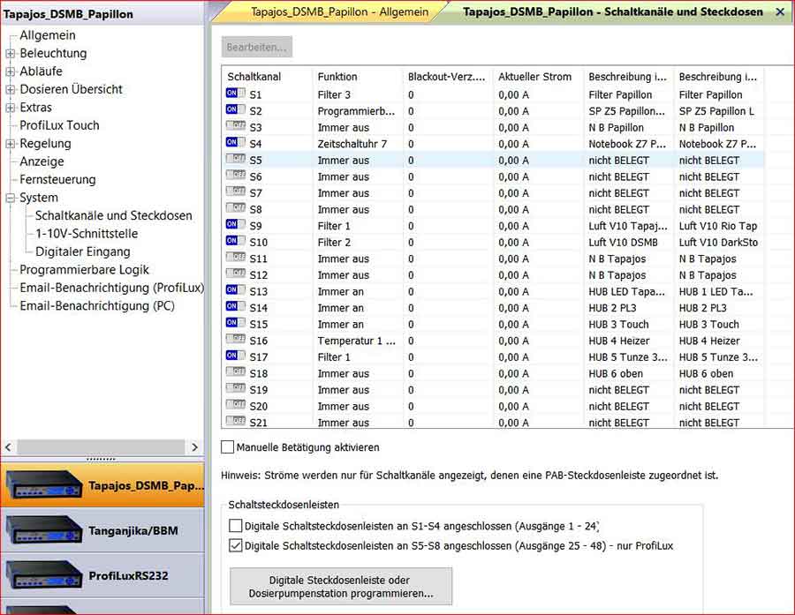Sort by the Funktion column header
Screen dimensions: 795x615
[353, 77]
